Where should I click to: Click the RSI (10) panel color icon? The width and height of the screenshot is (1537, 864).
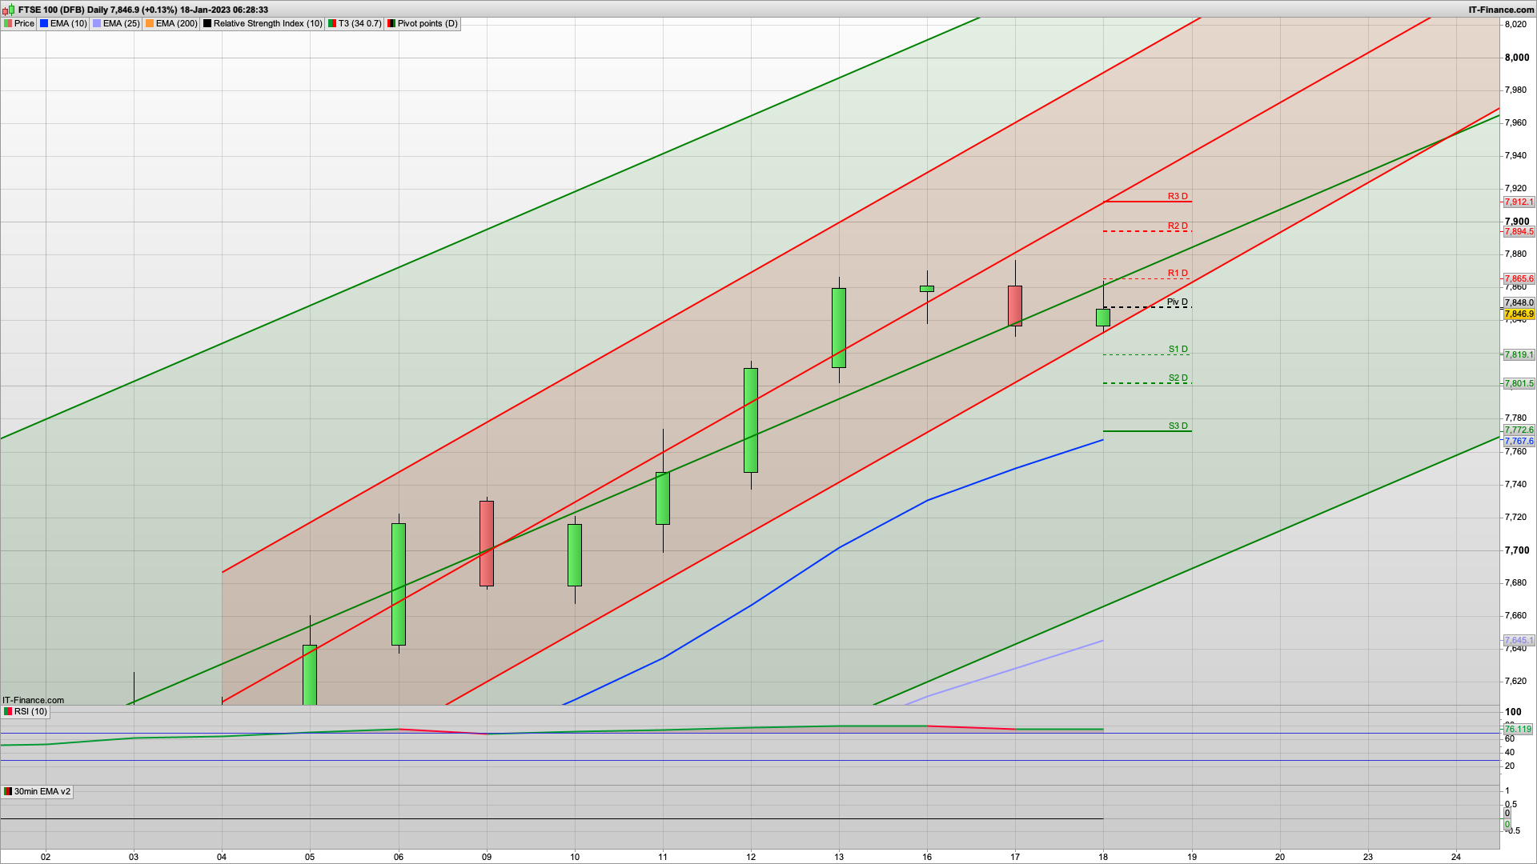[8, 712]
